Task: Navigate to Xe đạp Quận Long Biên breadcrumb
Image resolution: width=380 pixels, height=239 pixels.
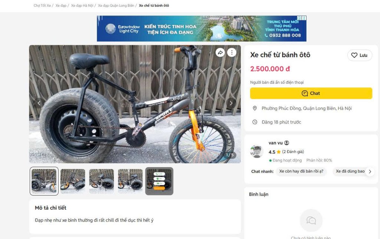Action: click(x=116, y=5)
